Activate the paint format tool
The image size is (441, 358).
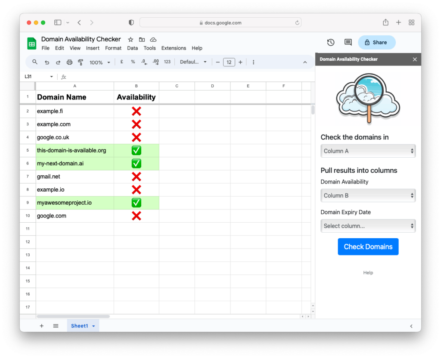coord(81,62)
